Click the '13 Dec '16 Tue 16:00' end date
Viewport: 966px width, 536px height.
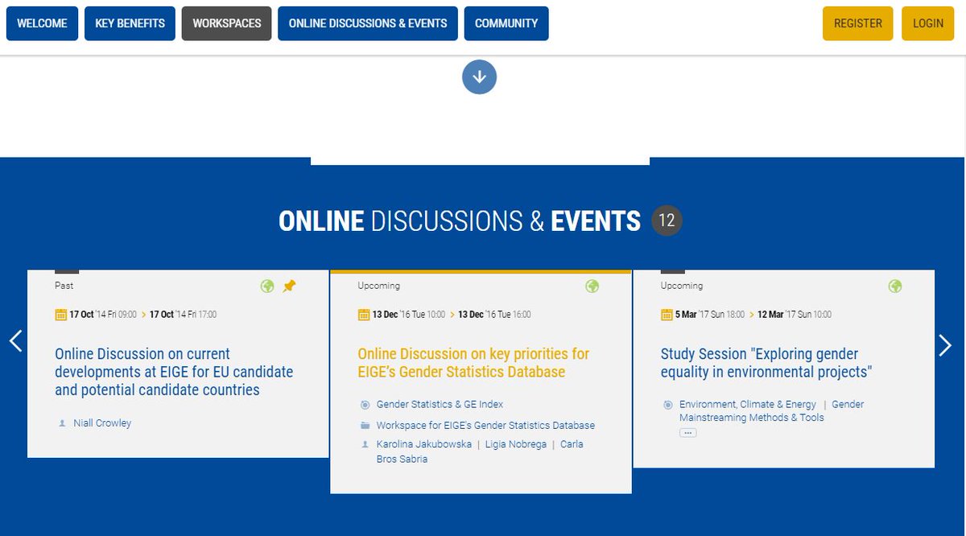click(x=494, y=315)
